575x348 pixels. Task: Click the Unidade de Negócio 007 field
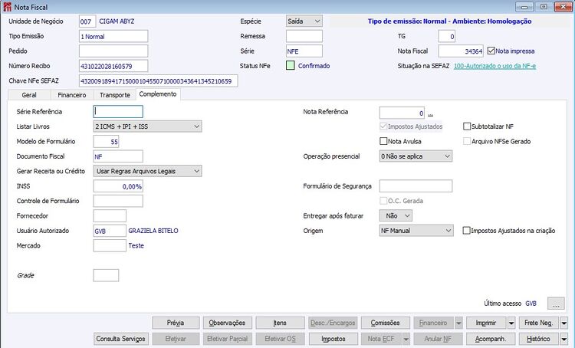click(x=87, y=21)
